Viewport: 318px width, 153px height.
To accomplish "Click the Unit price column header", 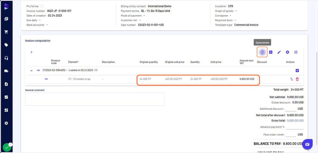I will [x=216, y=62].
